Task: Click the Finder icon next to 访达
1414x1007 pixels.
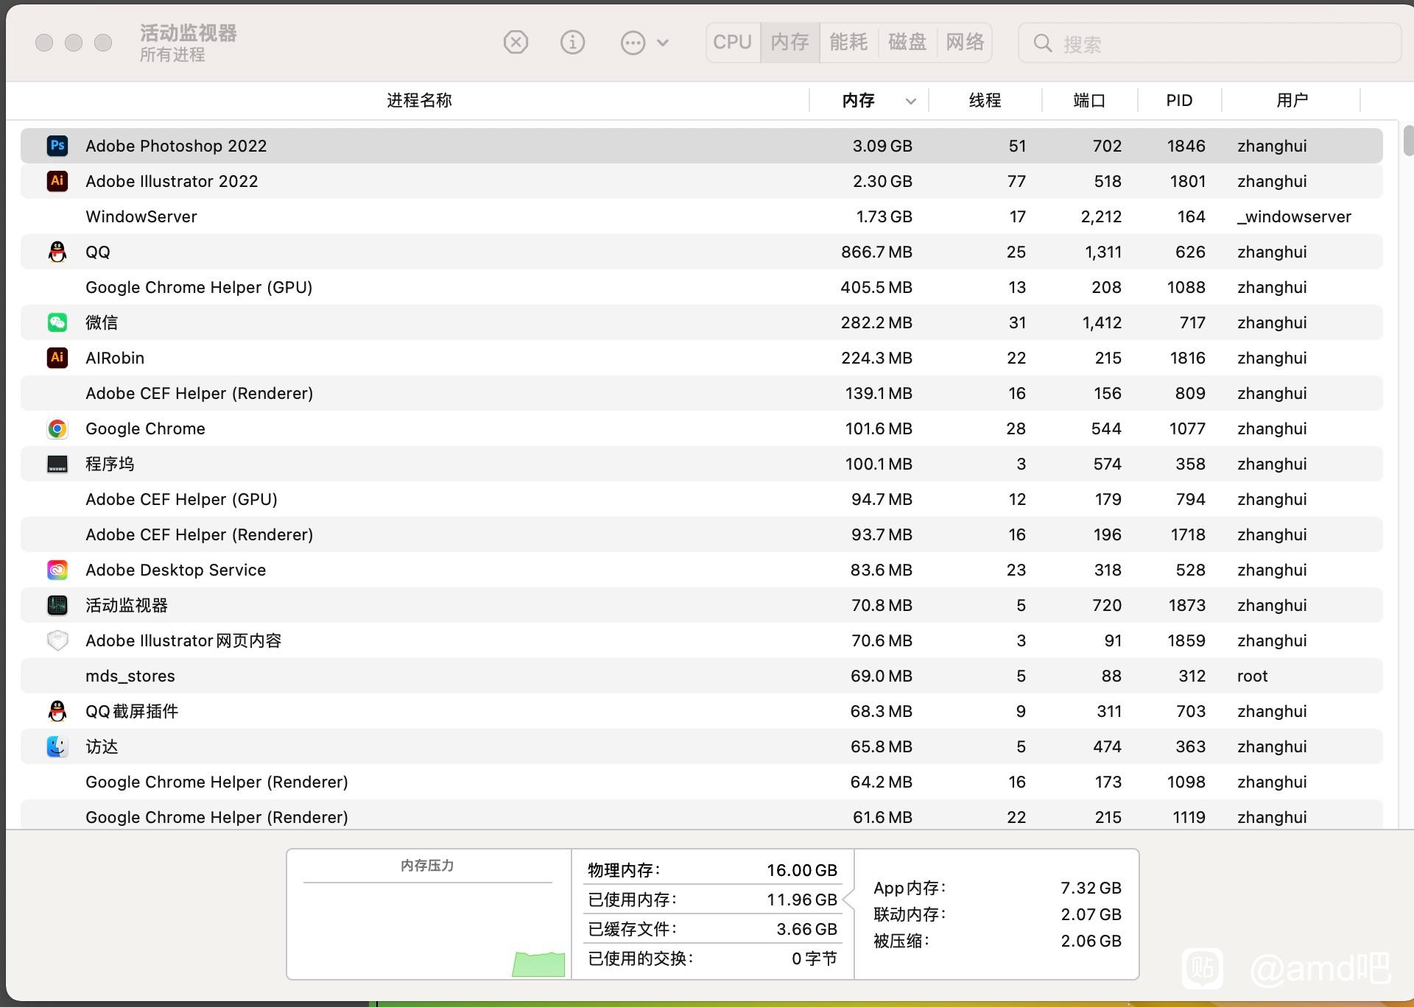Action: click(57, 746)
